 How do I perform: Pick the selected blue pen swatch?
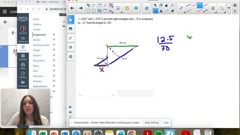coord(200,5)
